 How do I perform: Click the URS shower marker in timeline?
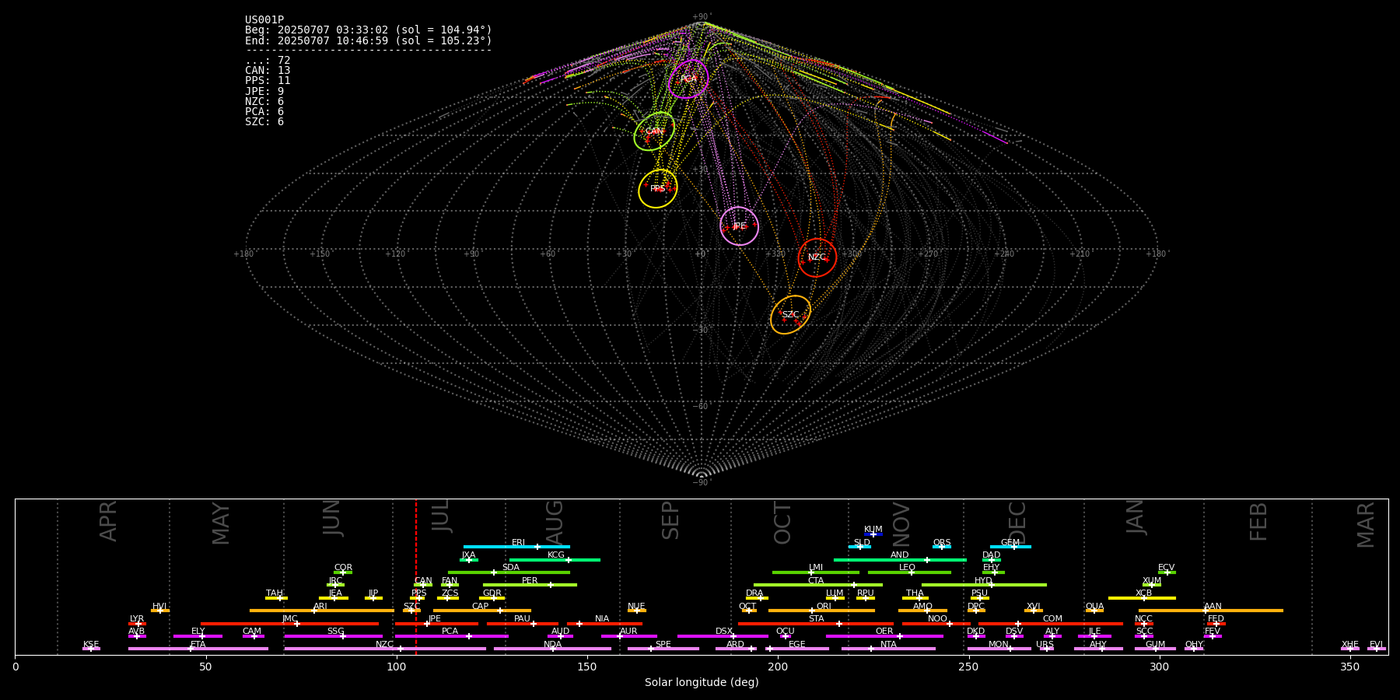(x=1046, y=649)
